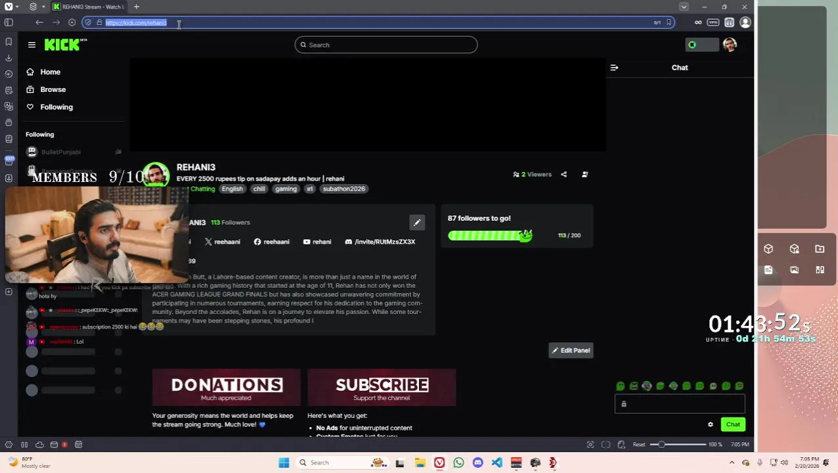Click the irl tag

310,189
